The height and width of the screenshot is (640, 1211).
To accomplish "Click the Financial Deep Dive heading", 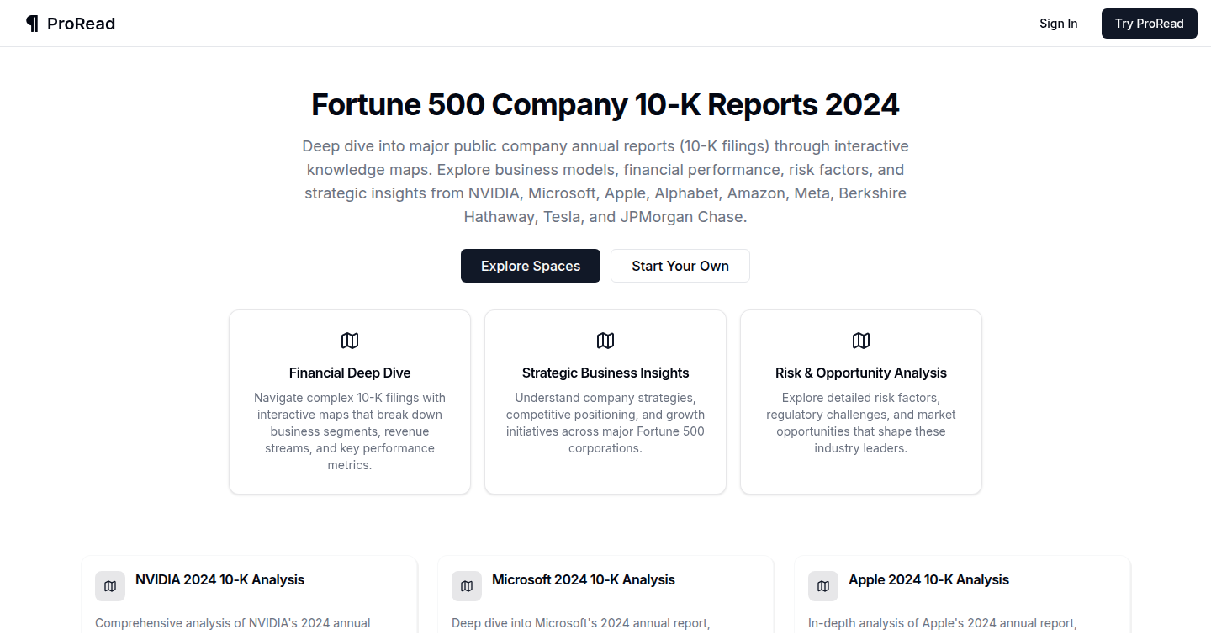I will click(x=350, y=373).
